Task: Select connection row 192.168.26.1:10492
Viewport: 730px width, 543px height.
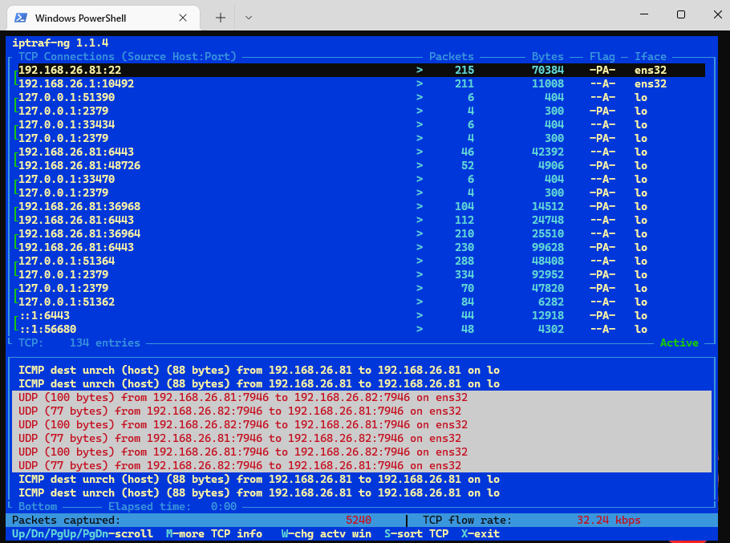Action: (361, 83)
